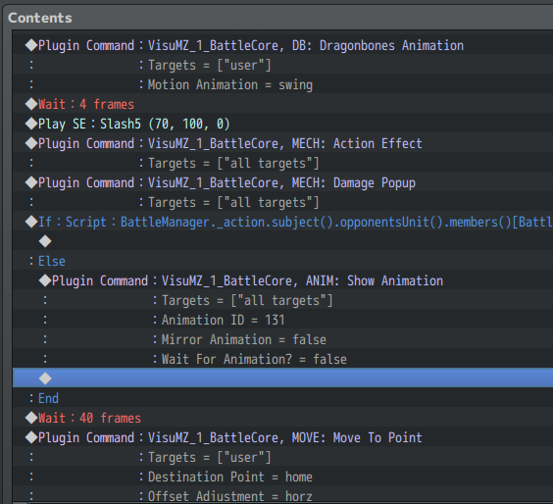This screenshot has height=504, width=553.
Task: Click diamond icon of ANIM Show Animation command
Action: (45, 280)
